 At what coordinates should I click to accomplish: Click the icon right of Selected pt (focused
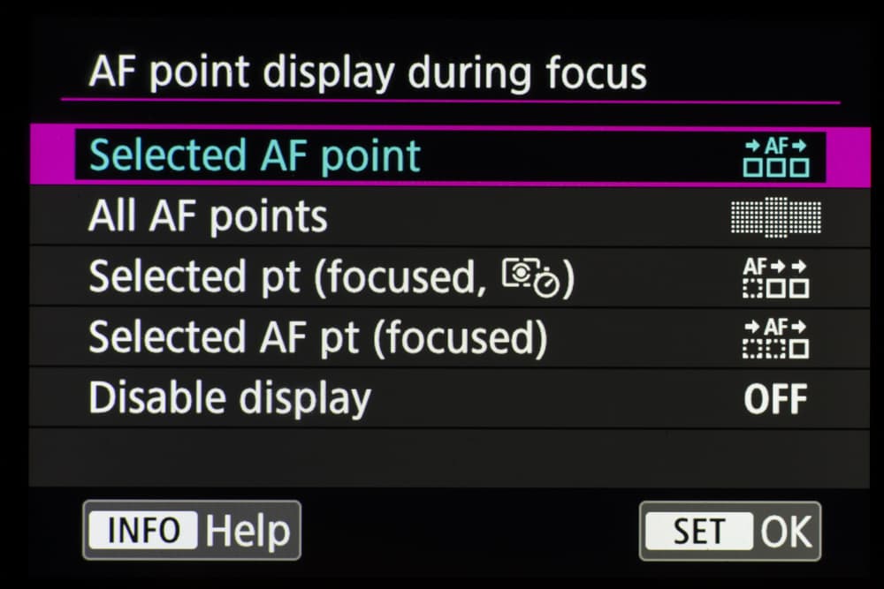click(x=775, y=277)
